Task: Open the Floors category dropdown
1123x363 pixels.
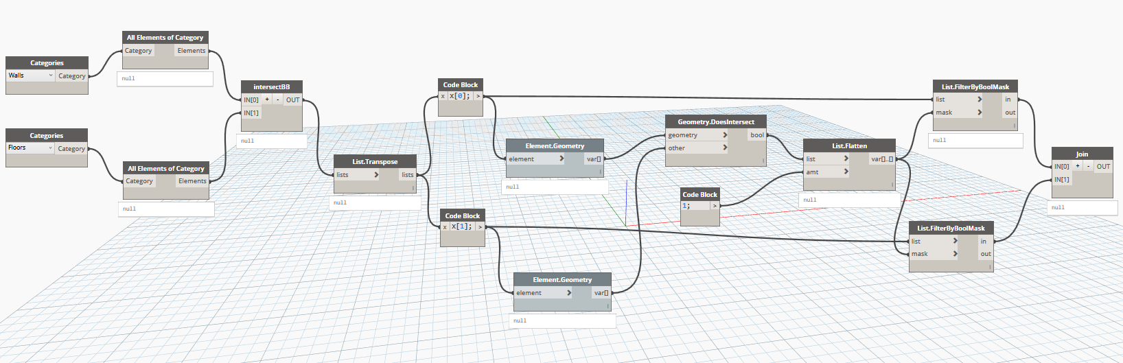Action: click(x=30, y=148)
